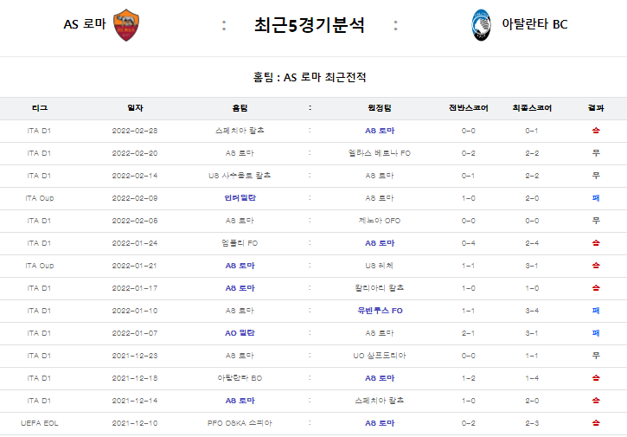Click '엘라스 베로나 FC' away team
Screen dimensions: 627x437
380,153
